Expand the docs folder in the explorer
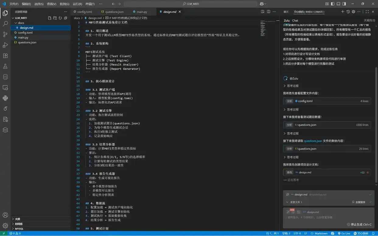The width and height of the screenshot is (378, 236). tap(21, 23)
